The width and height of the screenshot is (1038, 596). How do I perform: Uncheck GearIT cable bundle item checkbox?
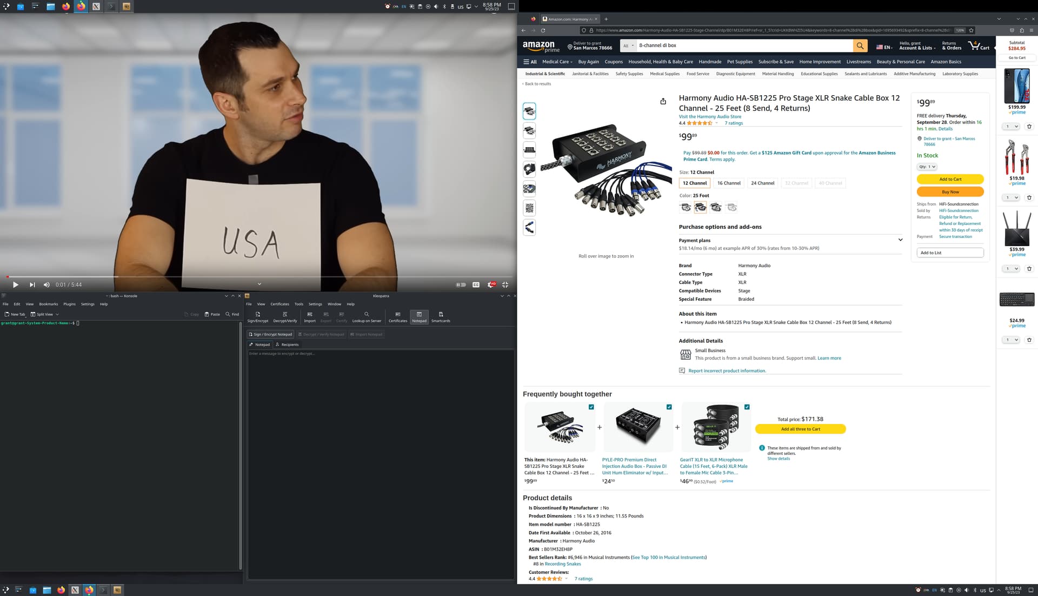[747, 407]
